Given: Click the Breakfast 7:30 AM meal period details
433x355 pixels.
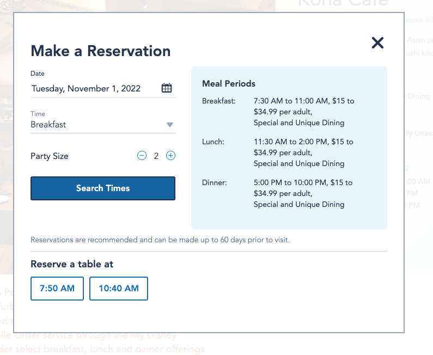Looking at the screenshot, I should click(x=303, y=112).
